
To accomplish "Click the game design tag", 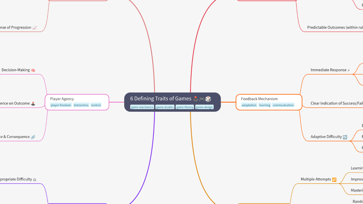I will [204, 107].
